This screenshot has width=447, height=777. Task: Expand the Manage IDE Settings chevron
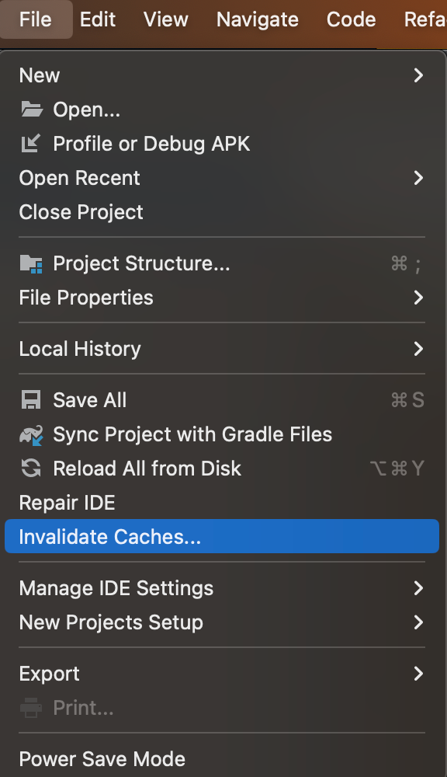[x=418, y=588]
